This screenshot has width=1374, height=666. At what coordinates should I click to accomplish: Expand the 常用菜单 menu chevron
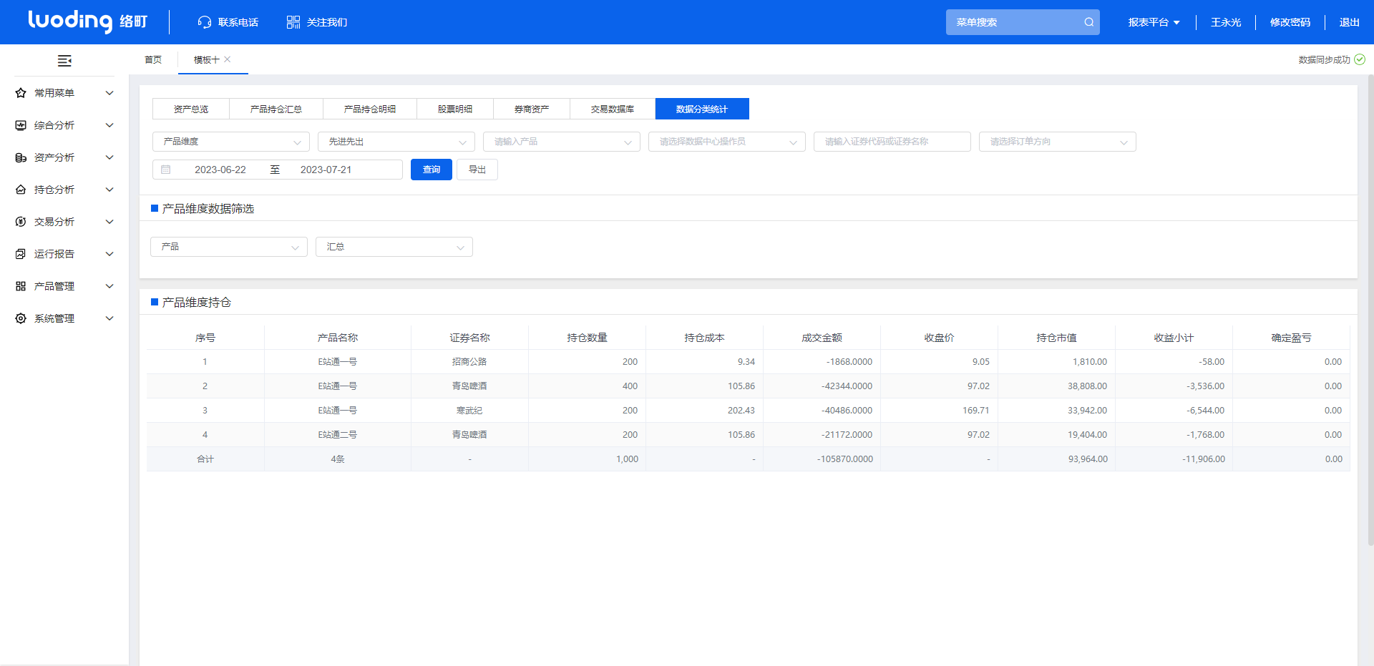(109, 93)
